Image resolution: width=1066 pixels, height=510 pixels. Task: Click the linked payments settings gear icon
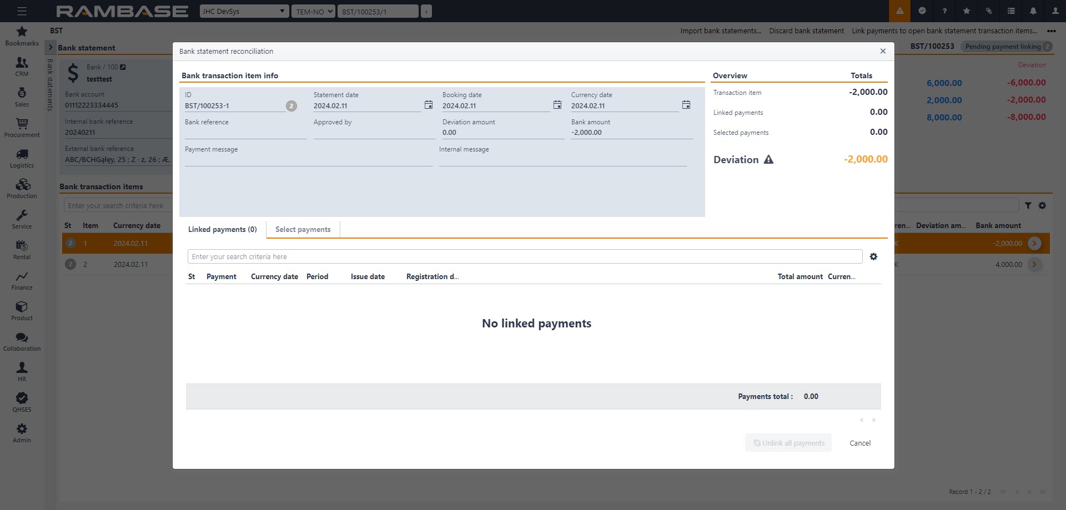(x=873, y=256)
